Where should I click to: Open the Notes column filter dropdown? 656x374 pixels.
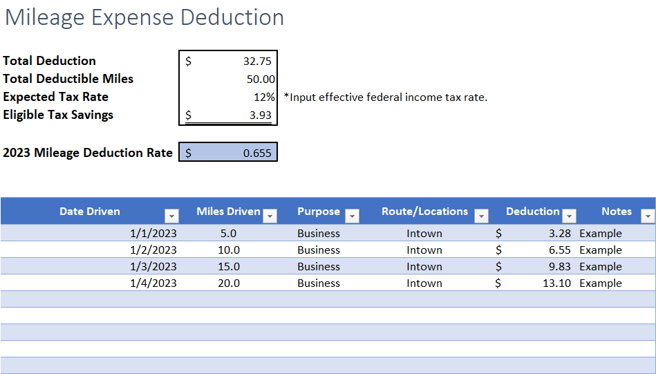[648, 216]
